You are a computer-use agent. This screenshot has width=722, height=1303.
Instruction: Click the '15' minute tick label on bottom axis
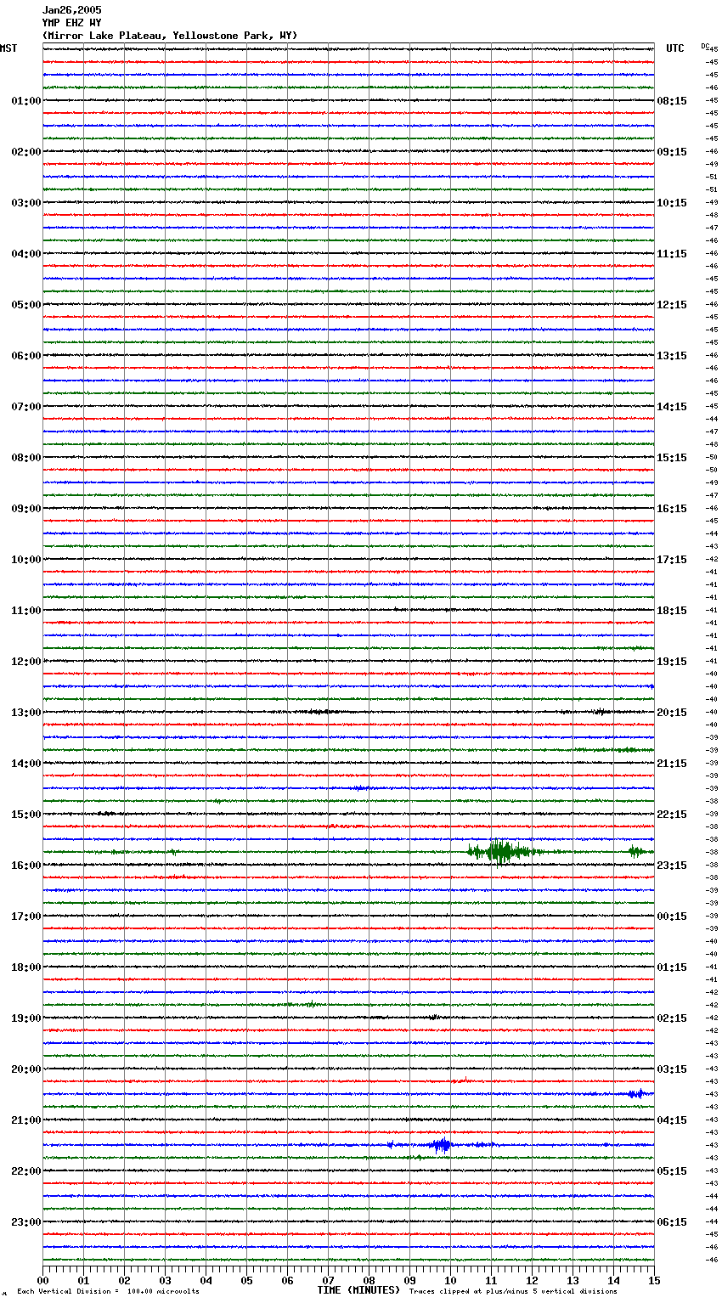tap(654, 1281)
